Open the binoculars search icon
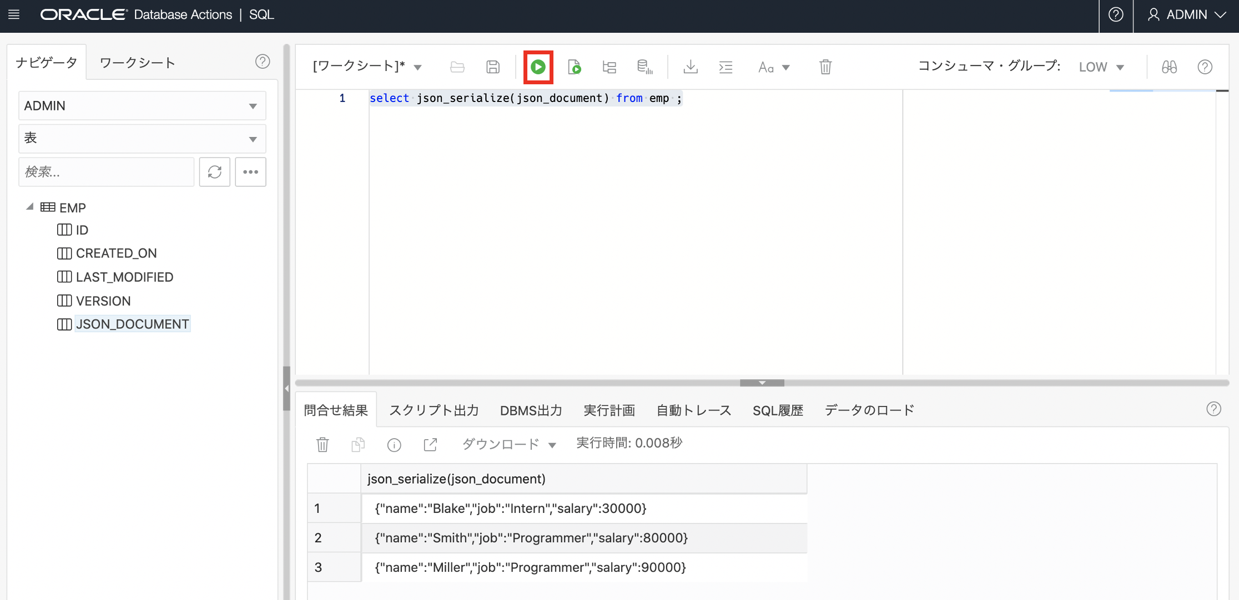Viewport: 1239px width, 600px height. pyautogui.click(x=1169, y=67)
